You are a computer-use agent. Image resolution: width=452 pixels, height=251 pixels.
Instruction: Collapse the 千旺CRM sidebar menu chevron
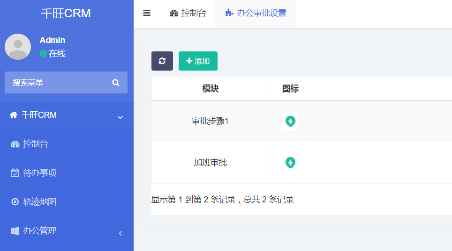click(120, 117)
